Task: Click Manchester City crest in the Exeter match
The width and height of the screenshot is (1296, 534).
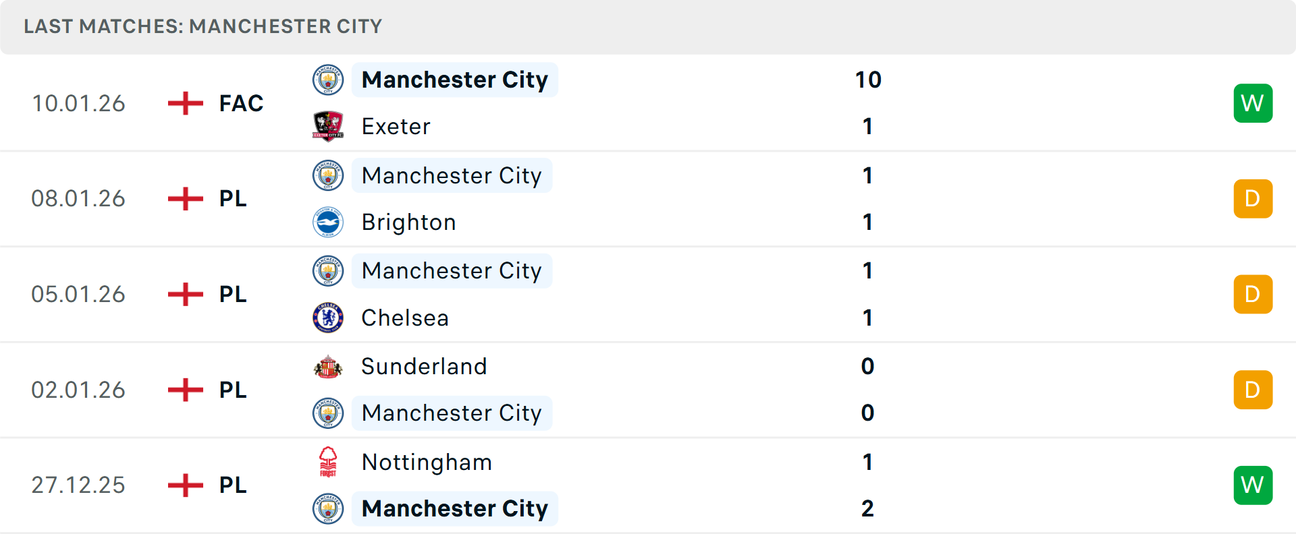Action: tap(328, 80)
